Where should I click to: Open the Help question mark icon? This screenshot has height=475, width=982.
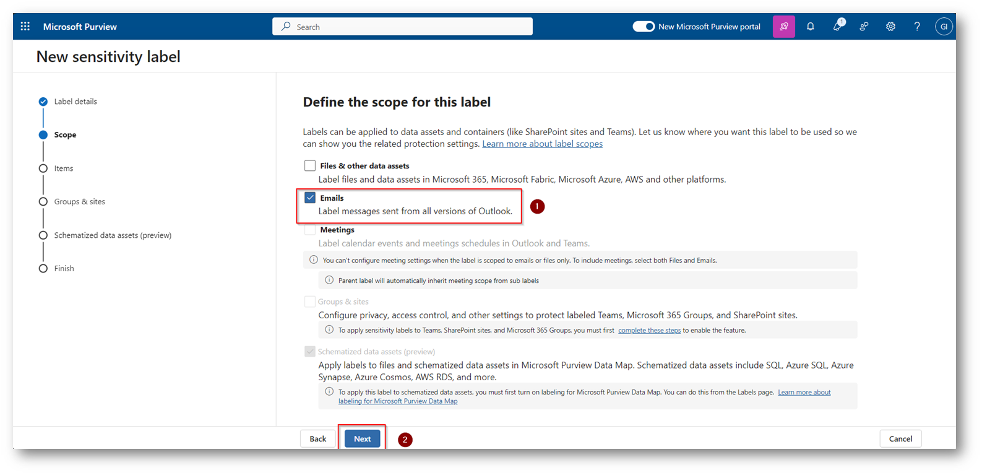click(x=917, y=27)
